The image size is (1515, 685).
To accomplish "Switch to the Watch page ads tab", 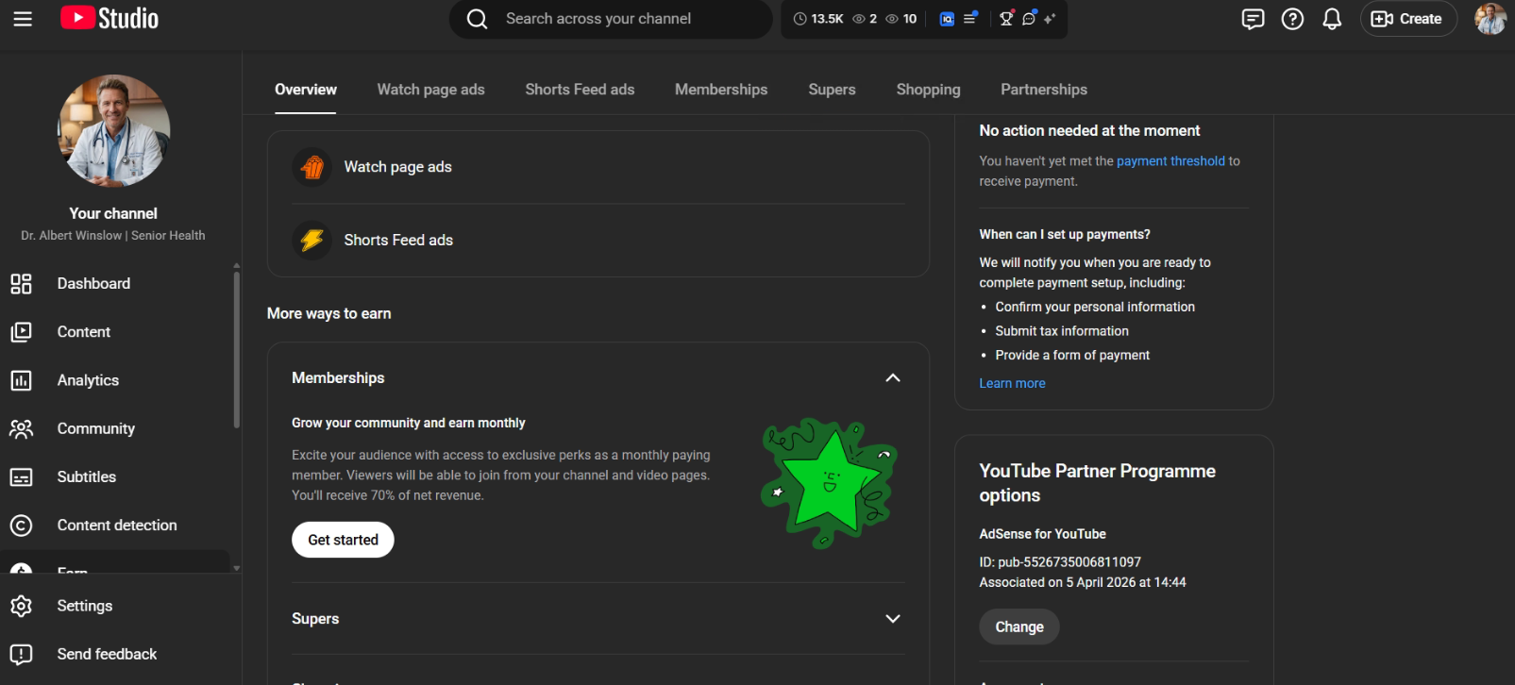I will pos(431,90).
